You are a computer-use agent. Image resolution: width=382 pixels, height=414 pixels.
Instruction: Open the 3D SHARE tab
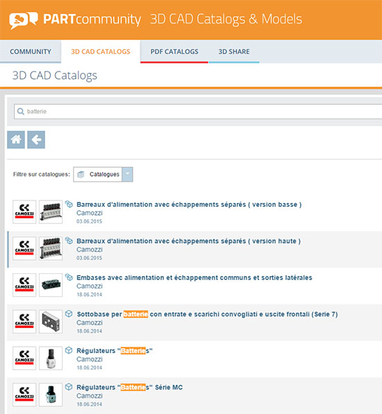(234, 51)
